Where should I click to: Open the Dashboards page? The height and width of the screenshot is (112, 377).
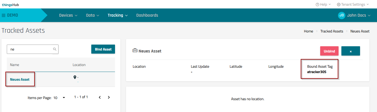(x=147, y=15)
